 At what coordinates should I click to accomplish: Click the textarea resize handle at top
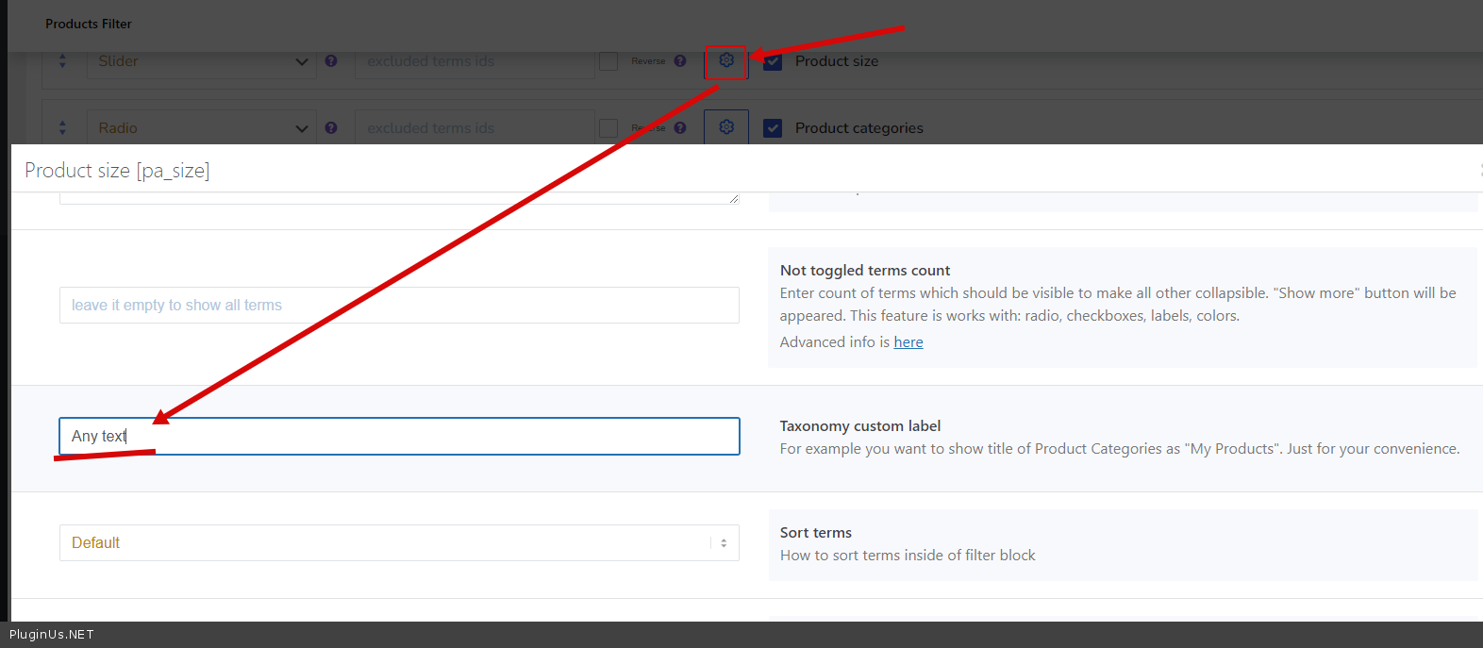point(733,199)
